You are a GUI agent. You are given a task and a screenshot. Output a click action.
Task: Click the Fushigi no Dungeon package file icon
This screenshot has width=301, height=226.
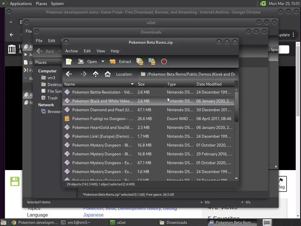coord(67,119)
